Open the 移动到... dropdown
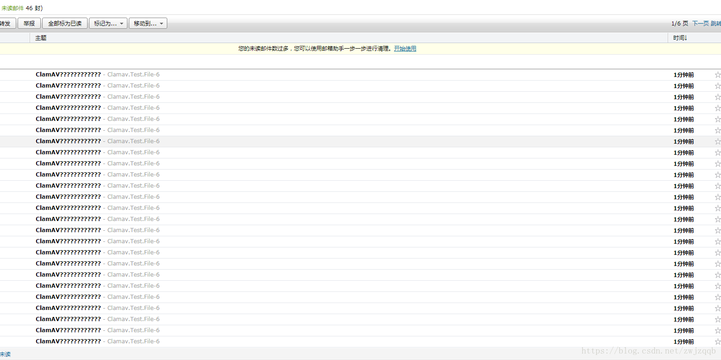Image resolution: width=721 pixels, height=360 pixels. click(148, 23)
